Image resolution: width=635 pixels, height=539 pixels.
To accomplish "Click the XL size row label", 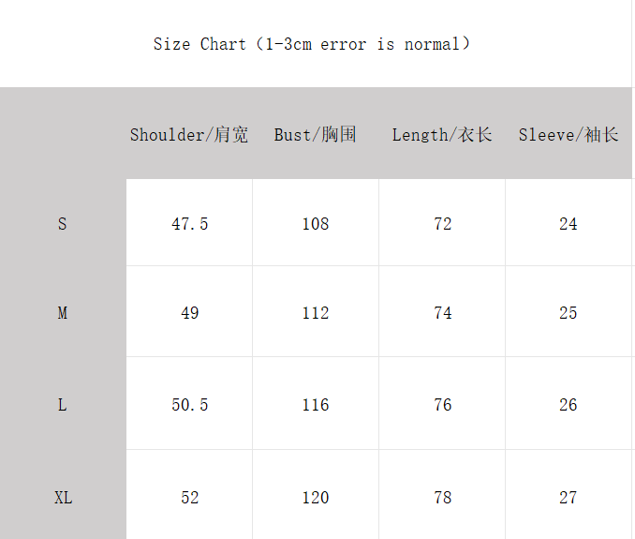I will [63, 498].
